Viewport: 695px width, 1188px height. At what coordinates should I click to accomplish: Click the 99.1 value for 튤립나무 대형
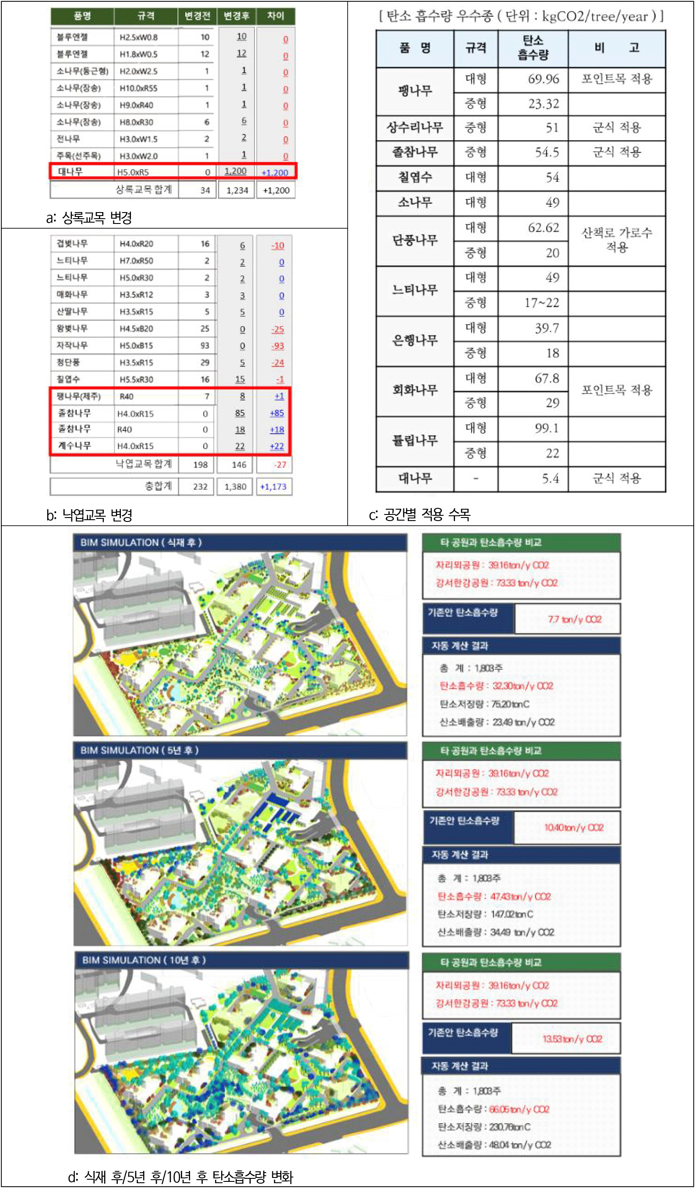546,428
